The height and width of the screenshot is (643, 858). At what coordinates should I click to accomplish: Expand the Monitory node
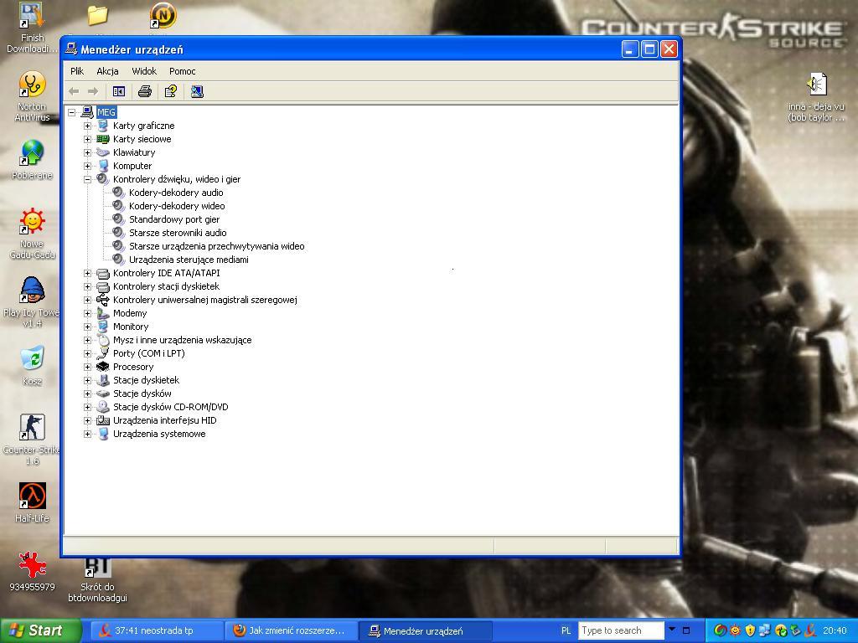click(x=87, y=327)
